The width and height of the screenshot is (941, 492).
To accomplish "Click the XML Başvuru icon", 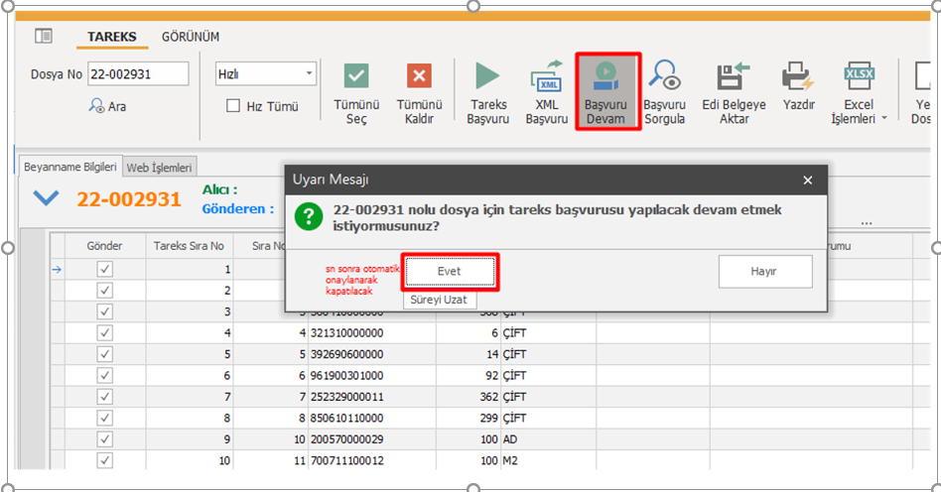I will click(x=546, y=75).
